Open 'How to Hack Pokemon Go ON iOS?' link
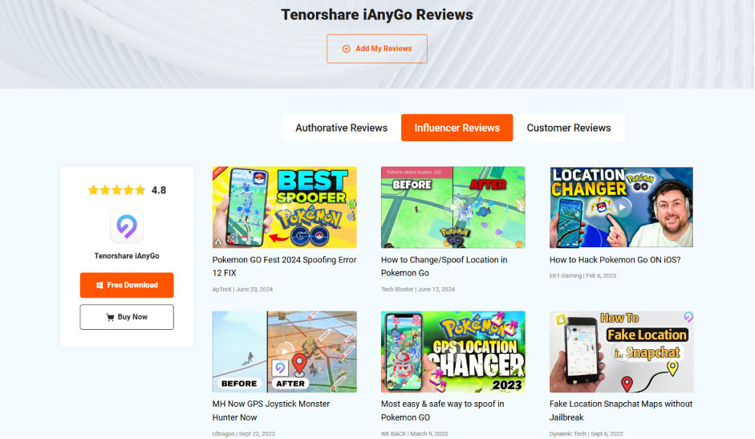Screen dimensions: 755x439 click(x=615, y=260)
